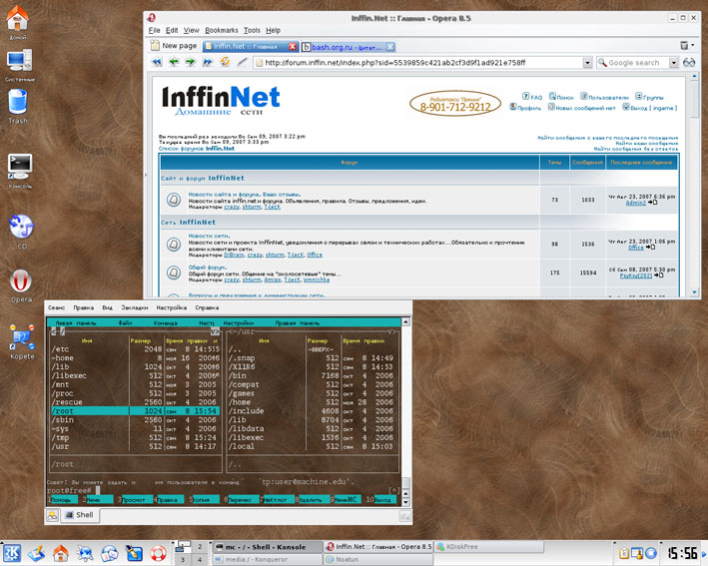This screenshot has width=708, height=566.
Task: Click the Klipper clipboard tray icon
Action: click(x=624, y=552)
